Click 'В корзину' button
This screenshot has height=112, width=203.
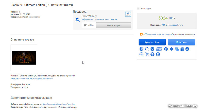click(181, 42)
